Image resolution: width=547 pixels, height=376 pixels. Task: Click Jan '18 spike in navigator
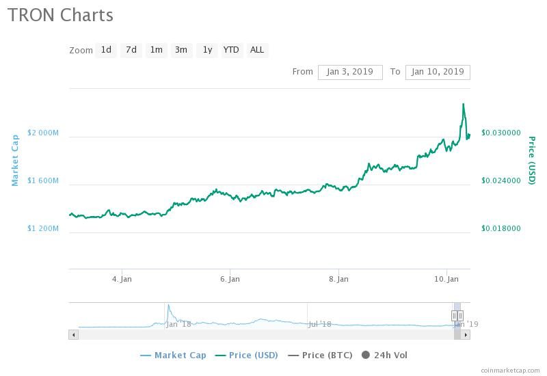[168, 306]
